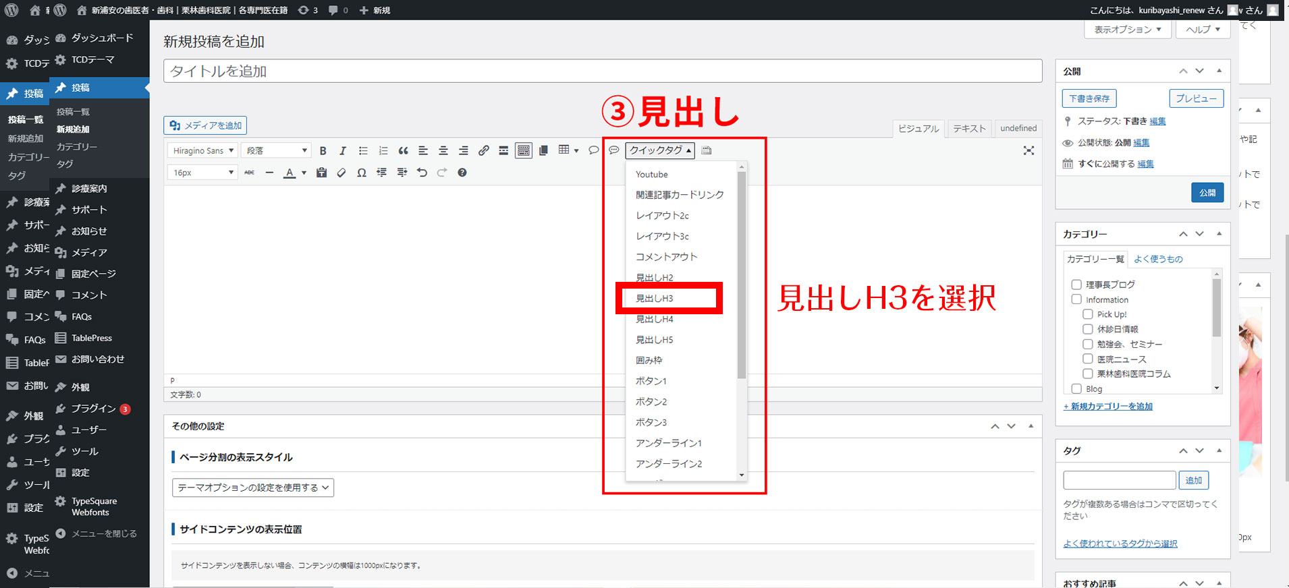
Task: Open the Hiragino Sans font dropdown
Action: [202, 151]
